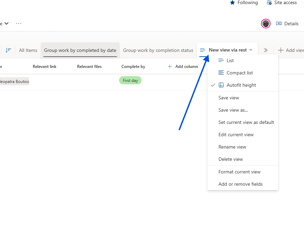This screenshot has width=304, height=226.
Task: Switch to Group work by completion status tab
Action: [x=158, y=50]
